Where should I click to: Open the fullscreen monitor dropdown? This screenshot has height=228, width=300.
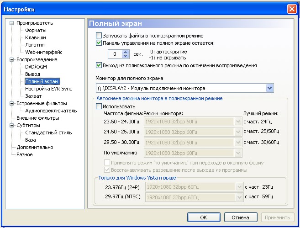pos(269,88)
